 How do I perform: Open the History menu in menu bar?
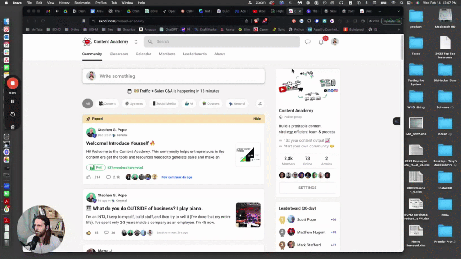pos(64,3)
